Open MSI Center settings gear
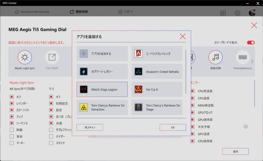This screenshot has width=263, height=161. point(238,13)
